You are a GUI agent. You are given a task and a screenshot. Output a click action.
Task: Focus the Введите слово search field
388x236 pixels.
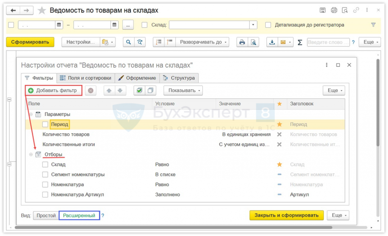329,42
